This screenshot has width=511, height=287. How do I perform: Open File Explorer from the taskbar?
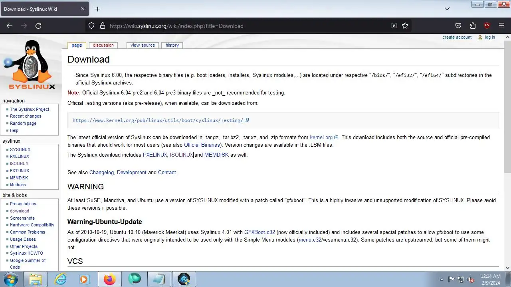coord(36,279)
